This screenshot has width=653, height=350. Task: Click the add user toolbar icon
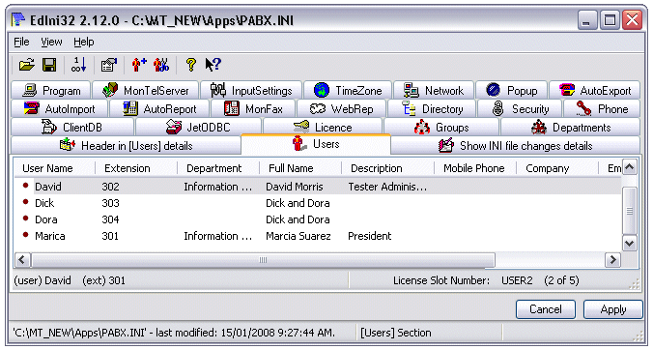coord(139,65)
